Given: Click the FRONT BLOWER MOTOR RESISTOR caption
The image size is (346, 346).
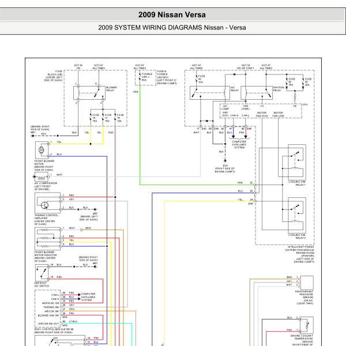Looking at the screenshot, I should tap(46, 257).
